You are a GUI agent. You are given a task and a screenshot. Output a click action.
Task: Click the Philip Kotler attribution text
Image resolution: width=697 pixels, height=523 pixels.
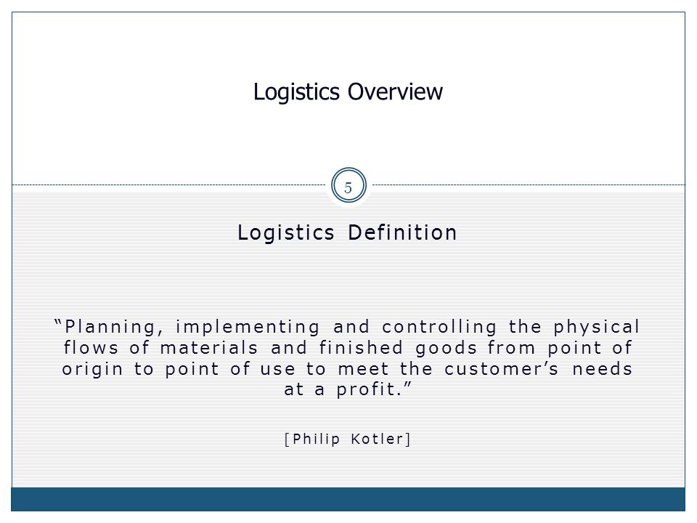(347, 439)
